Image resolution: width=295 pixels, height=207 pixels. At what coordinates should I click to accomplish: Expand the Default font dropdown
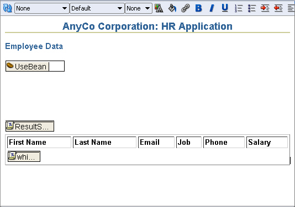pyautogui.click(x=97, y=8)
